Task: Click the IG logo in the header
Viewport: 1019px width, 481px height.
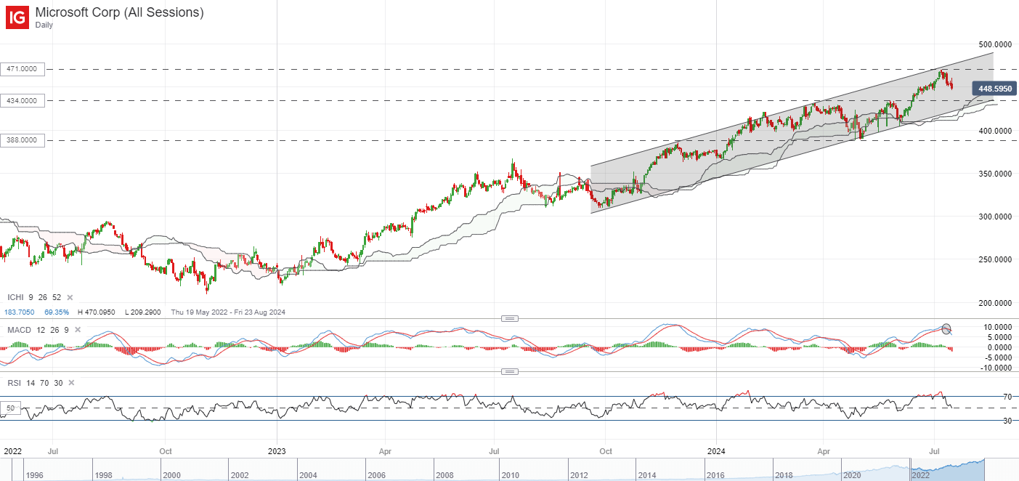Action: point(17,17)
